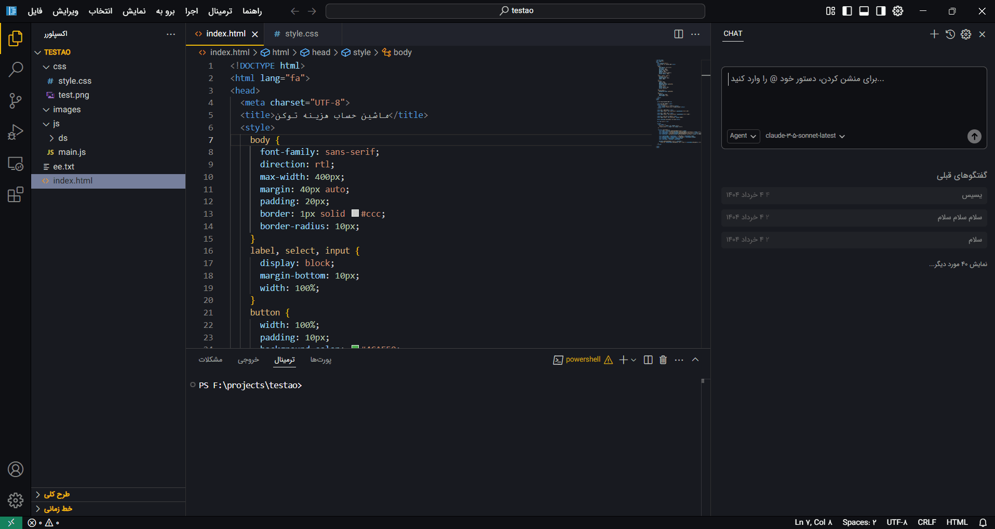Click the testao command center search box
Viewport: 995px width, 529px height.
pyautogui.click(x=515, y=11)
